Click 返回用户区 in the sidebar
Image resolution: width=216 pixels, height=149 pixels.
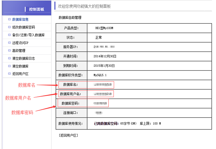click(20, 74)
